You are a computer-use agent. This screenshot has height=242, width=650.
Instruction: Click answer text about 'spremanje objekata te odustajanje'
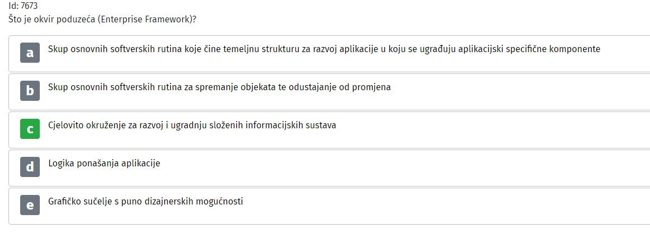[x=219, y=87]
